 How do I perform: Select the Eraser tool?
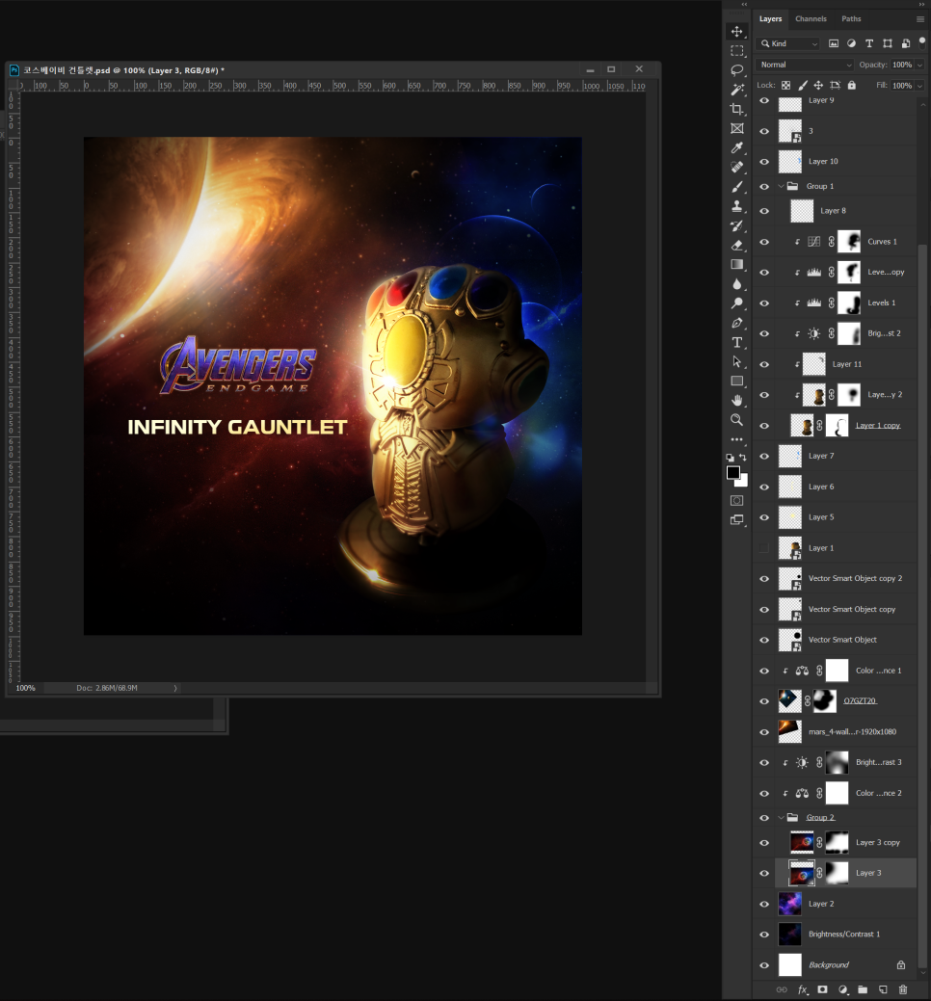[x=737, y=245]
